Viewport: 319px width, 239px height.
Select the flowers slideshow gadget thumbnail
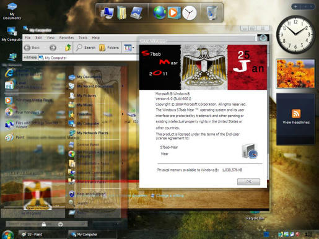(295, 74)
